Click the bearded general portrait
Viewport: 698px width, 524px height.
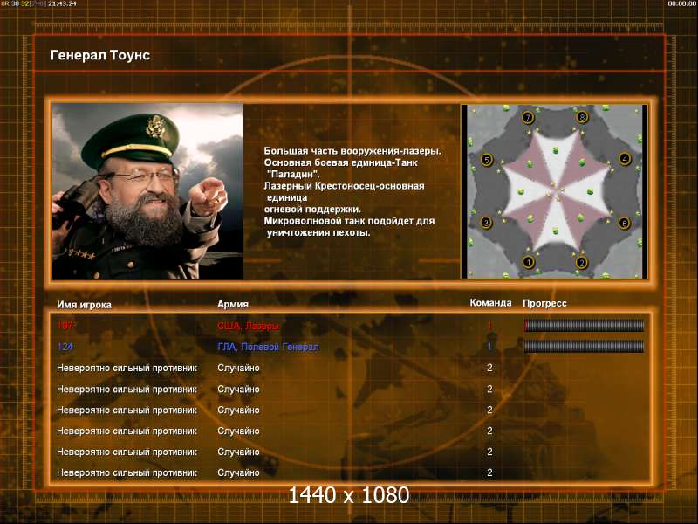(x=147, y=191)
